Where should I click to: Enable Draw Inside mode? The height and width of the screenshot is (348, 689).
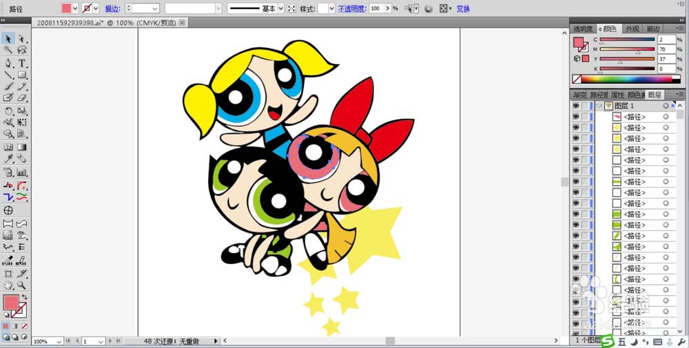[24, 337]
